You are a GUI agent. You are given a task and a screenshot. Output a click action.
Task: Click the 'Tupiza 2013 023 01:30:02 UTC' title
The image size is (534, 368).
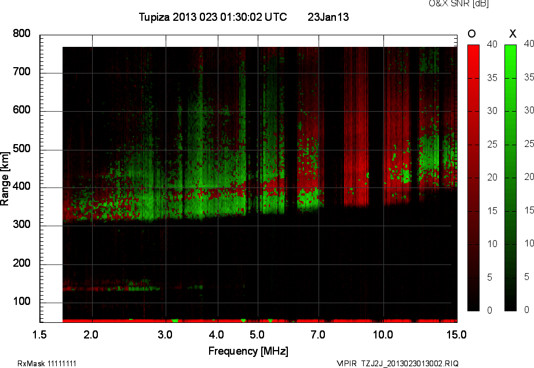[x=213, y=17]
